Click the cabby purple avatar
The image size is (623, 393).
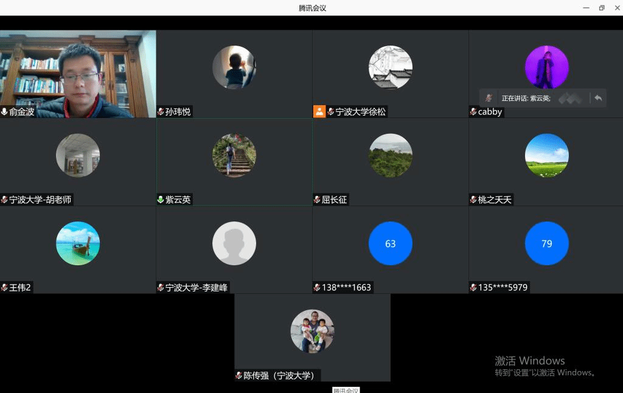click(546, 67)
